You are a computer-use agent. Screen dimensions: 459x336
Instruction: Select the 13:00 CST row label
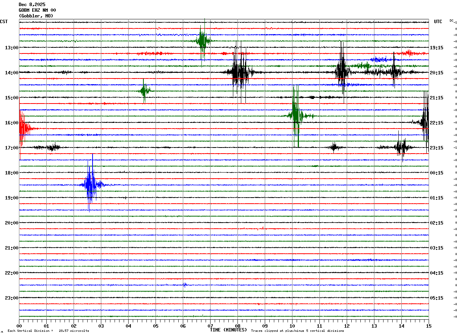(x=11, y=48)
